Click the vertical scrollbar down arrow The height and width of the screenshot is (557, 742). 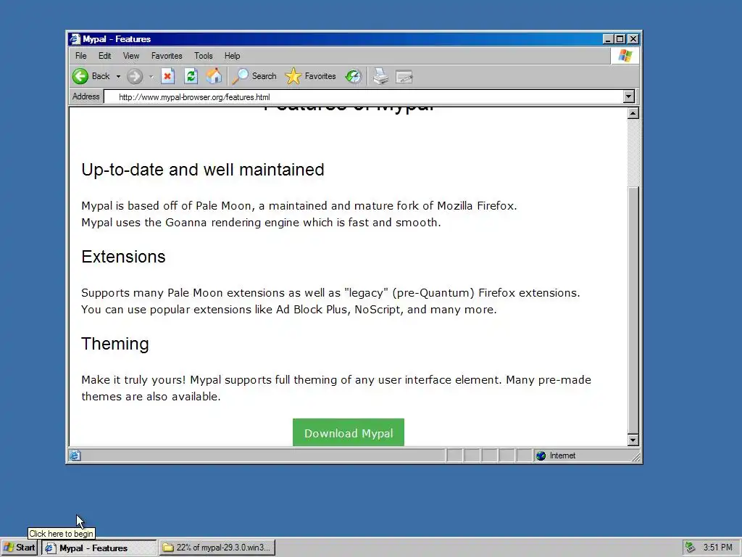pos(633,440)
